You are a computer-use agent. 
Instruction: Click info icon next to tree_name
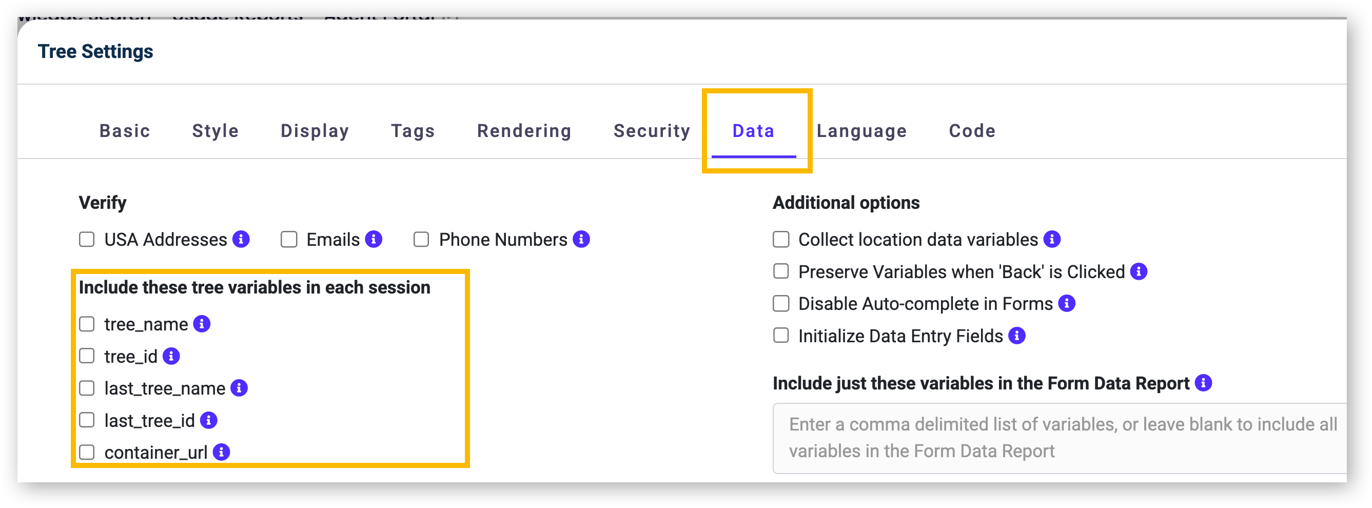point(202,324)
